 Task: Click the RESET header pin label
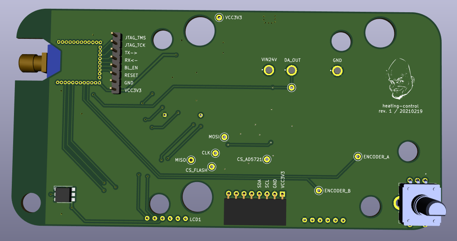[131, 76]
